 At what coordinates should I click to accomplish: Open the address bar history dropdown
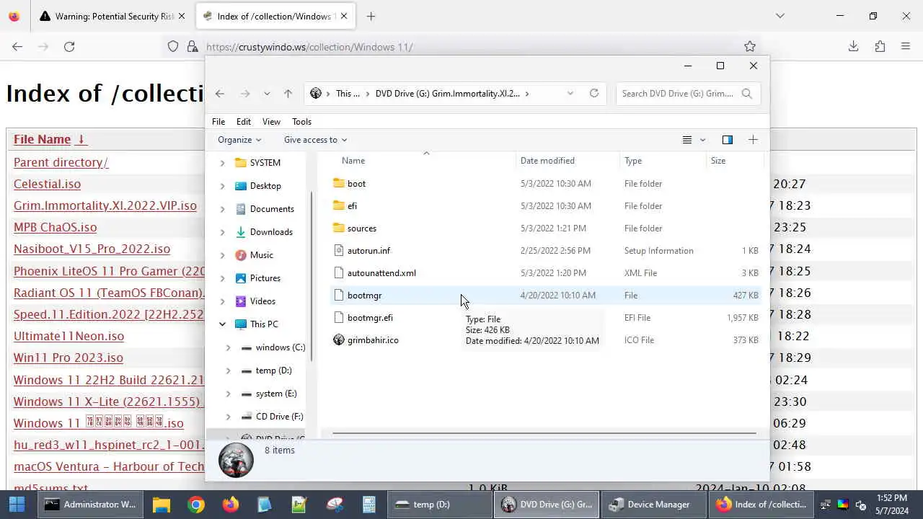570,93
